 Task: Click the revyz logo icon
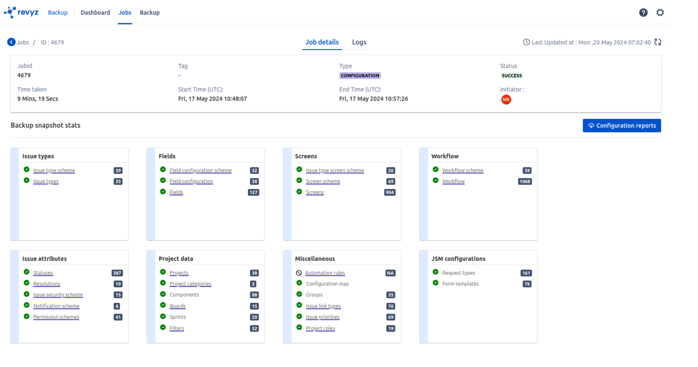pos(10,12)
